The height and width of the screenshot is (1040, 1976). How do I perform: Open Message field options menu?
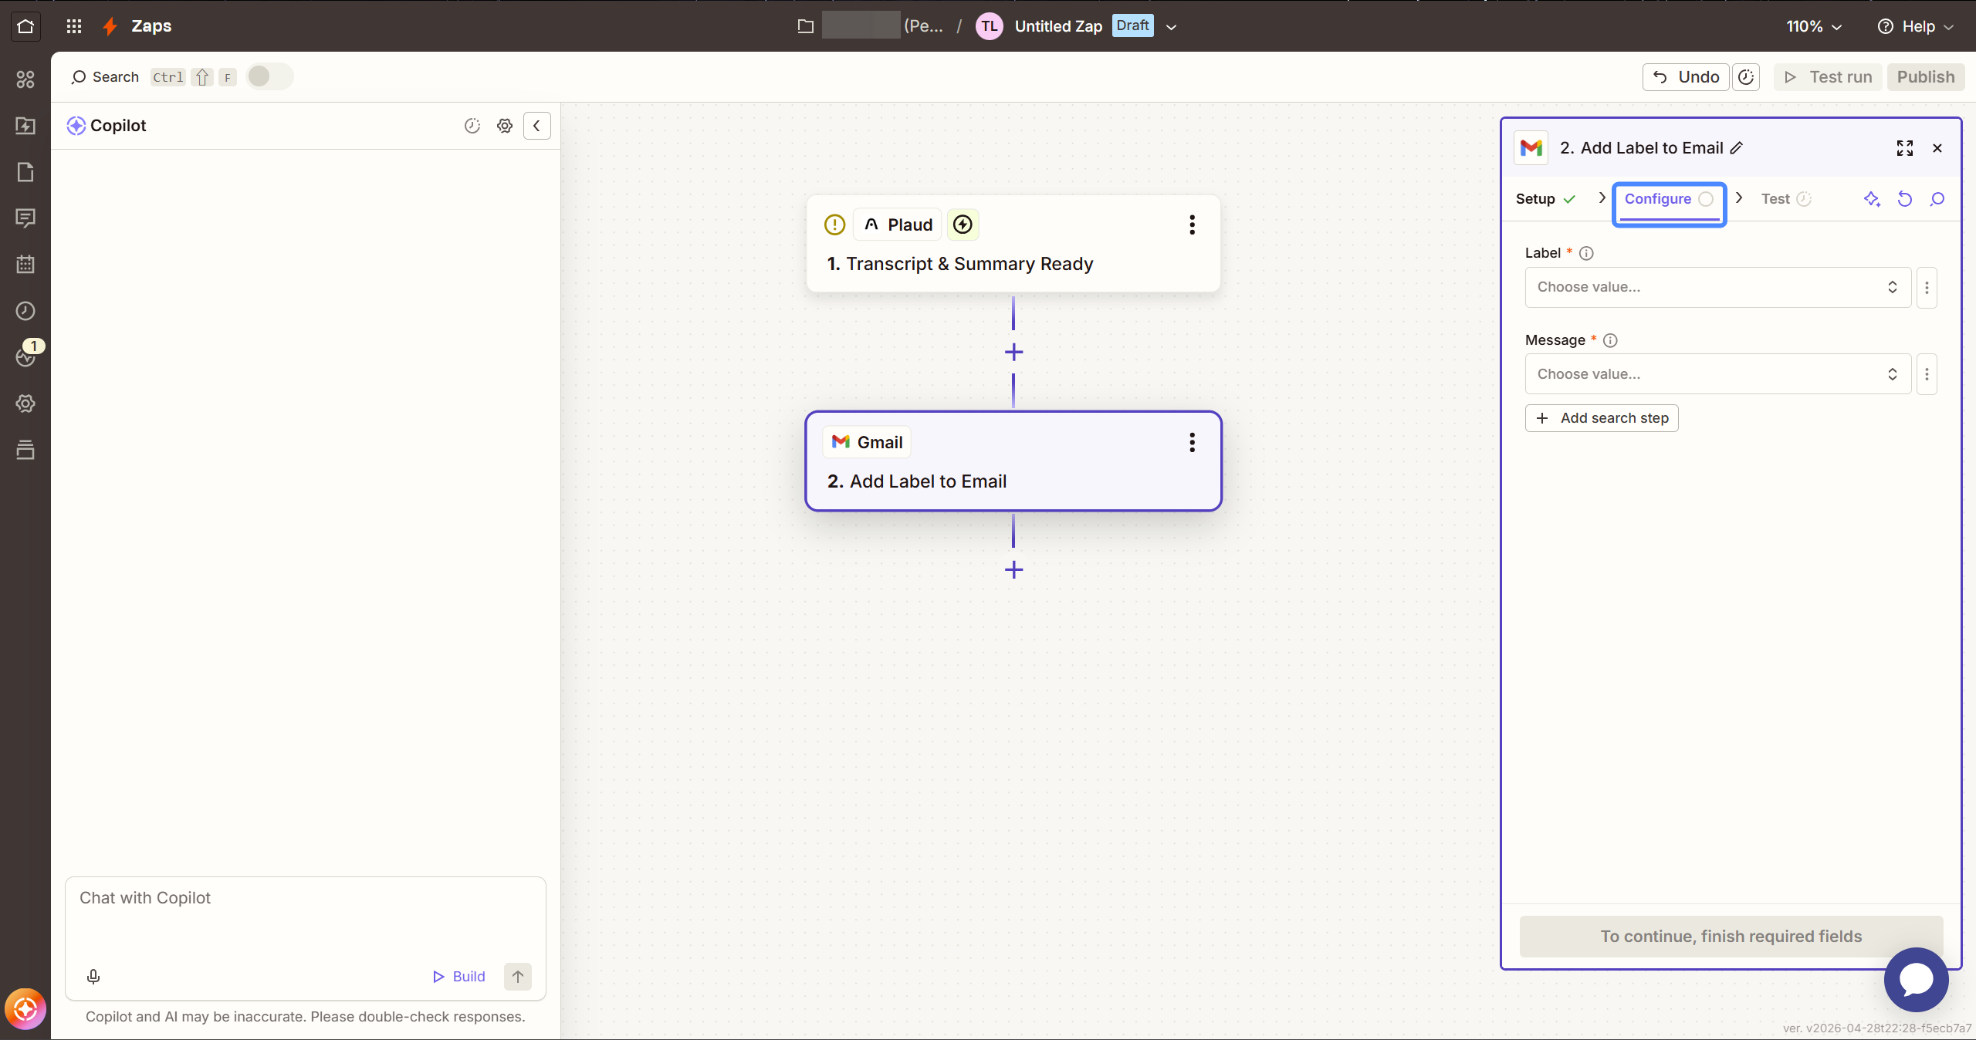(x=1927, y=374)
